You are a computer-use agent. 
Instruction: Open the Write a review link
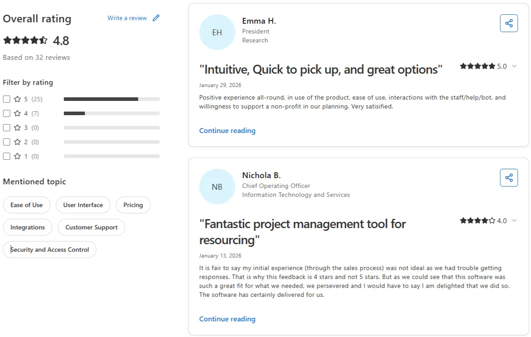click(127, 18)
